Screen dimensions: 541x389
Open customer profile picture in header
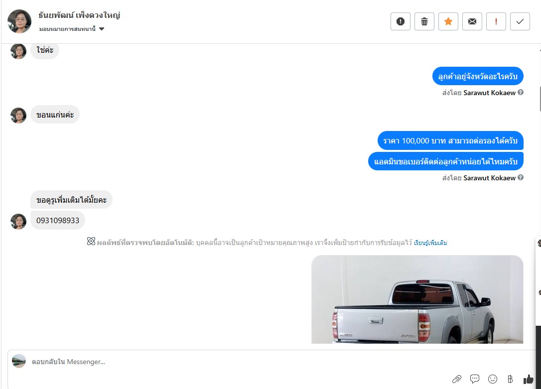coord(19,21)
